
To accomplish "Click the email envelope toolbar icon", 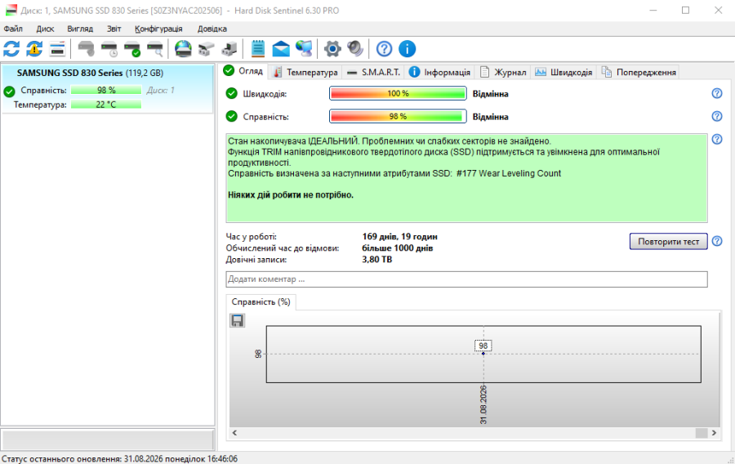I will 281,49.
